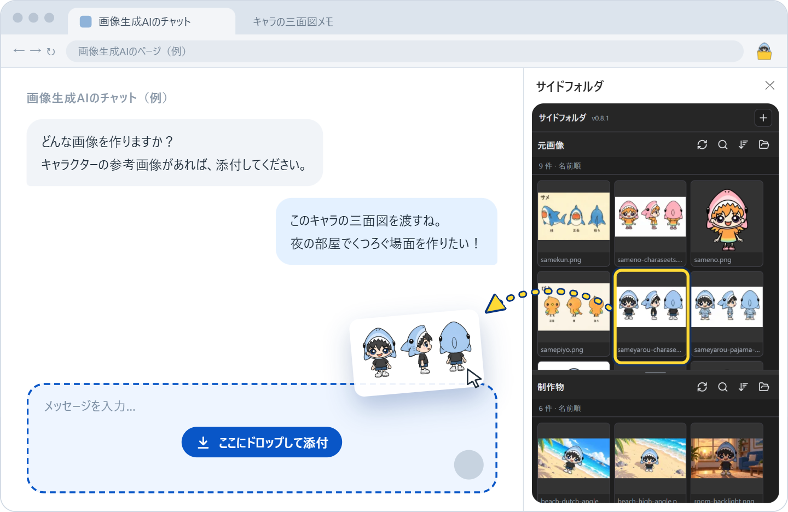Click the 制作物 section title

tap(551, 387)
